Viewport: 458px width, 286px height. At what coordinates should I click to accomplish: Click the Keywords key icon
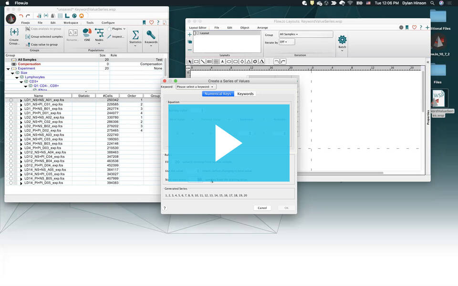151,35
